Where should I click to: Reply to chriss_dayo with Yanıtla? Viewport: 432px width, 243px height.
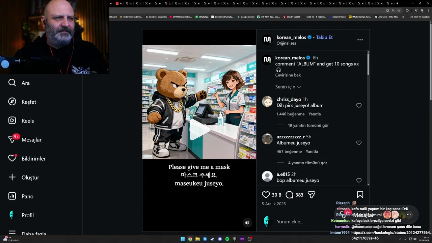[315, 114]
